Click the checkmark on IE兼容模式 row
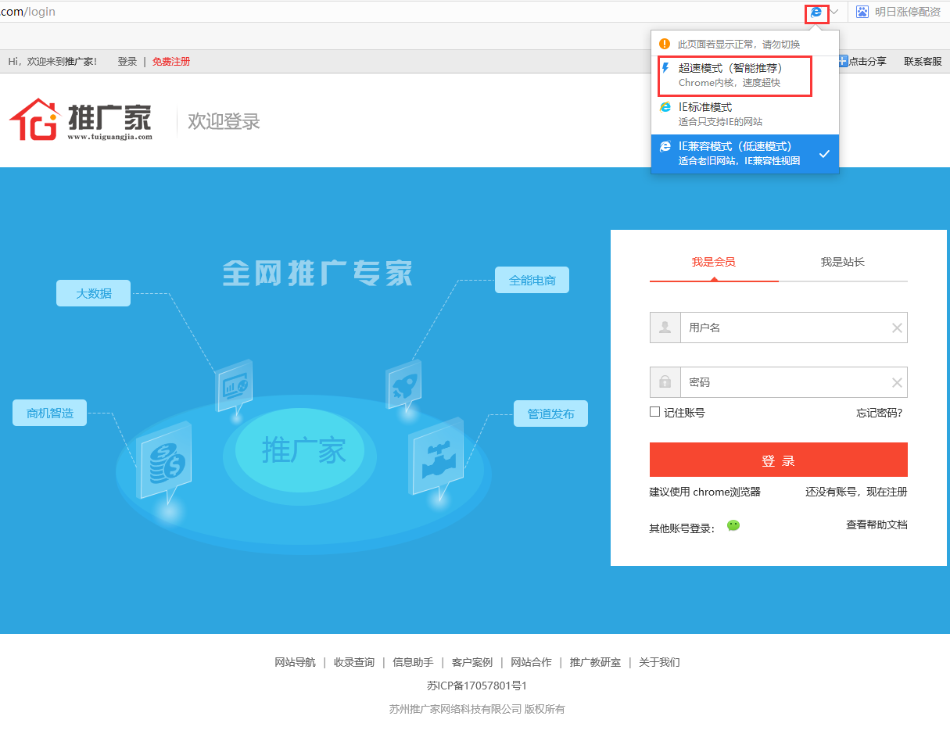The width and height of the screenshot is (950, 734). coord(824,154)
